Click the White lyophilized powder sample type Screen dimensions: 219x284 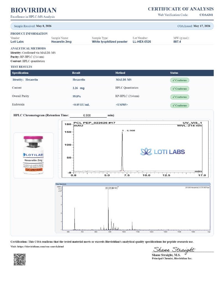pyautogui.click(x=110, y=42)
